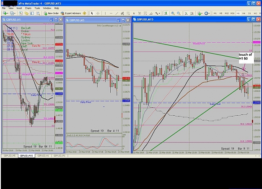Screen dimensions: 262x189
Task: Toggle the Market Watch window icon
Action: click(x=21, y=13)
